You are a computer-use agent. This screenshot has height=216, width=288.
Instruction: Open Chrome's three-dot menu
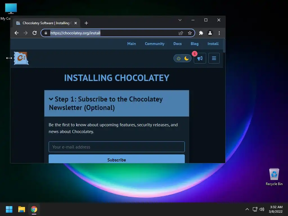pyautogui.click(x=219, y=33)
